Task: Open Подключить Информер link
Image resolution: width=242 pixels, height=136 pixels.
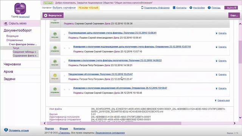Action: click(157, 8)
